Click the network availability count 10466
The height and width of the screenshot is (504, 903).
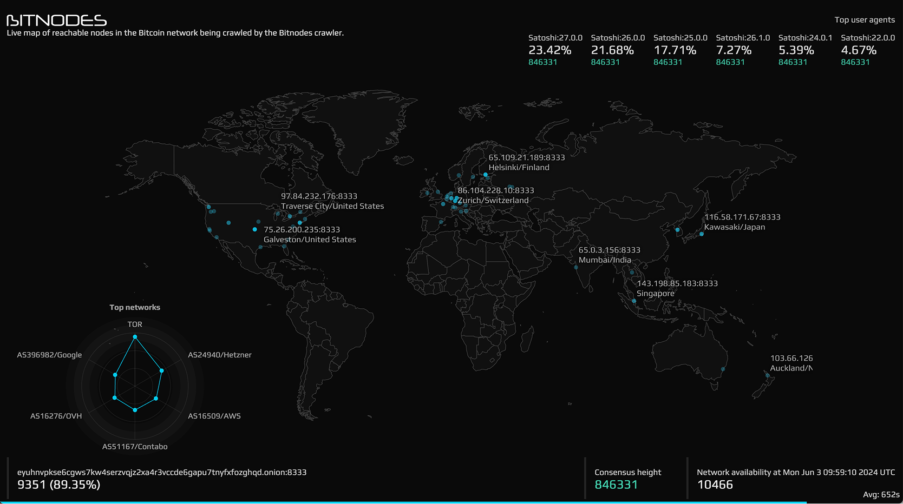(x=715, y=485)
